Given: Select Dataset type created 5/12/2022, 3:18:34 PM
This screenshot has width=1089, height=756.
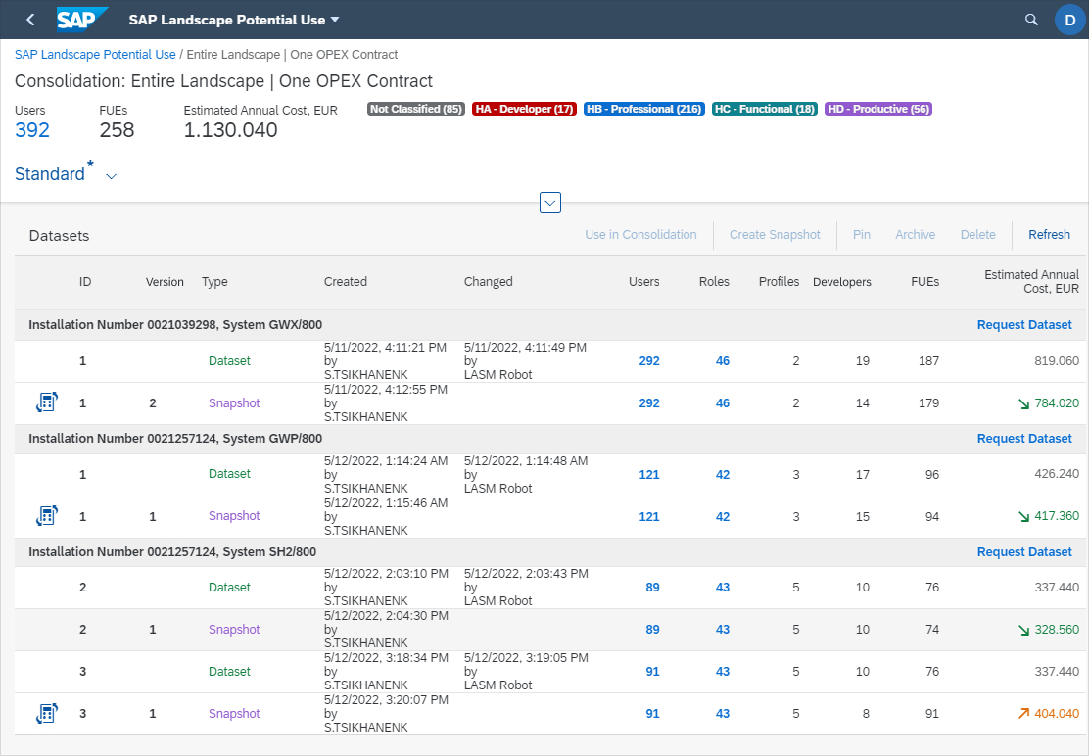Looking at the screenshot, I should click(x=229, y=672).
